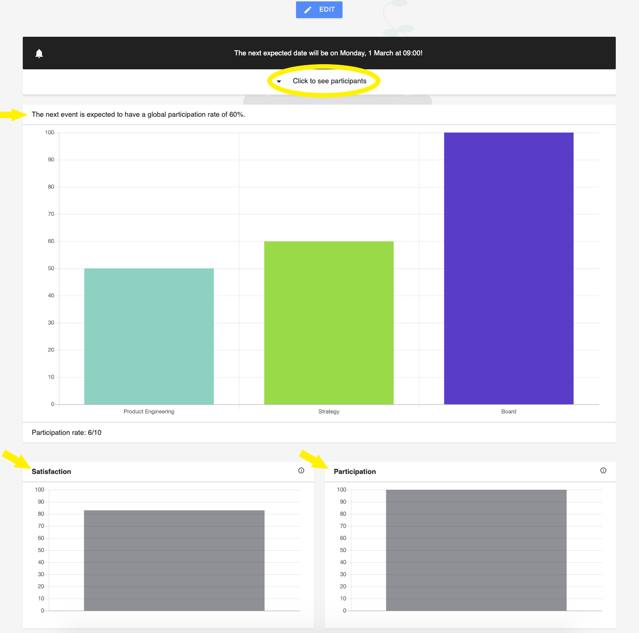Open the Satisfaction chart info icon
Screen dimensions: 639x633
[301, 471]
